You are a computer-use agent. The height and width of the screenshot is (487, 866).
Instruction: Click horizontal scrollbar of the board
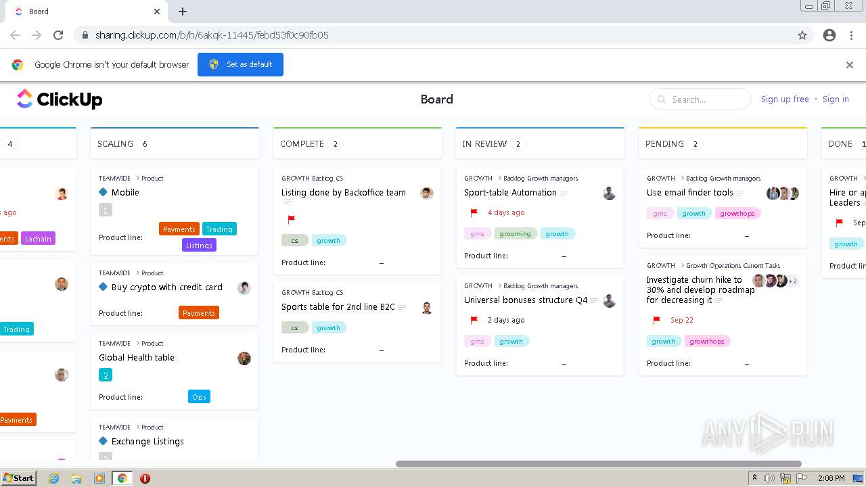[x=599, y=464]
